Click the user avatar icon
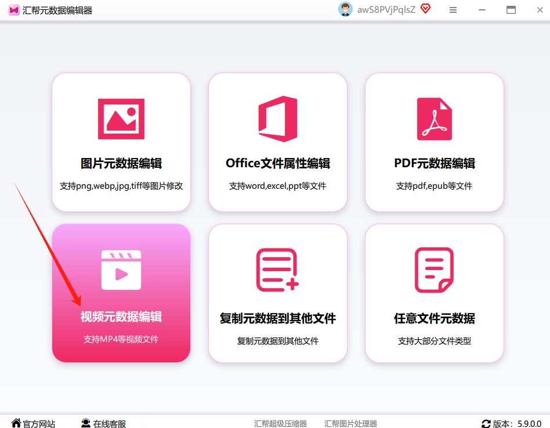The height and width of the screenshot is (428, 550). coord(345,9)
